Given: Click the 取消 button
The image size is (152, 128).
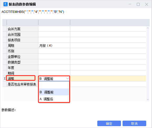Looking at the screenshot, I should pyautogui.click(x=134, y=124).
